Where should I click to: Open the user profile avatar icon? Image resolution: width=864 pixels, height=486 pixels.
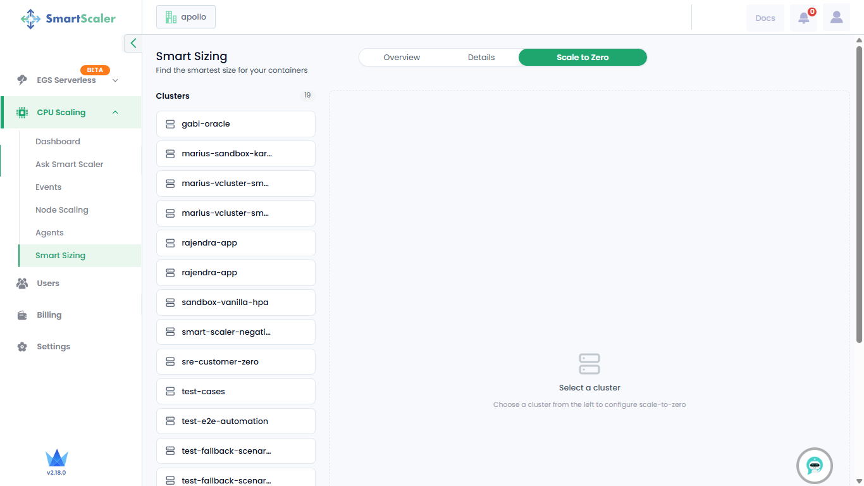point(836,18)
